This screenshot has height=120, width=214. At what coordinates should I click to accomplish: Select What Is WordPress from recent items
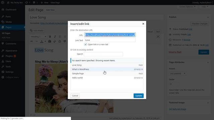[x=107, y=69]
